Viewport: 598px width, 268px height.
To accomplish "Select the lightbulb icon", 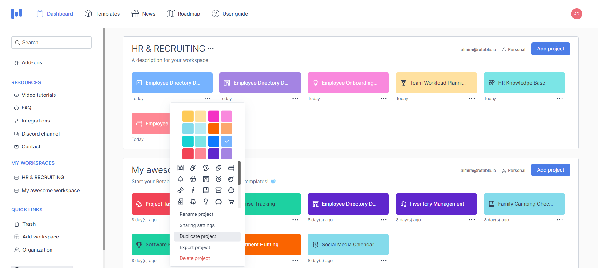I will (x=206, y=201).
